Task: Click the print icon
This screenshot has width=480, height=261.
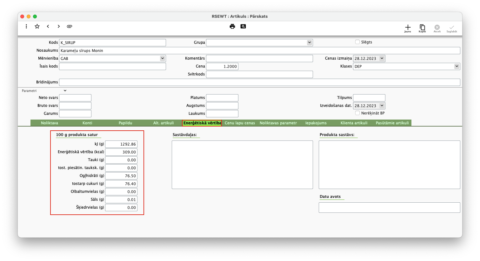Action: pyautogui.click(x=232, y=26)
